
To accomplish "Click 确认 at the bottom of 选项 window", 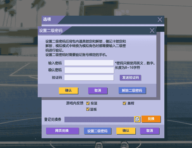I will click(x=126, y=131).
